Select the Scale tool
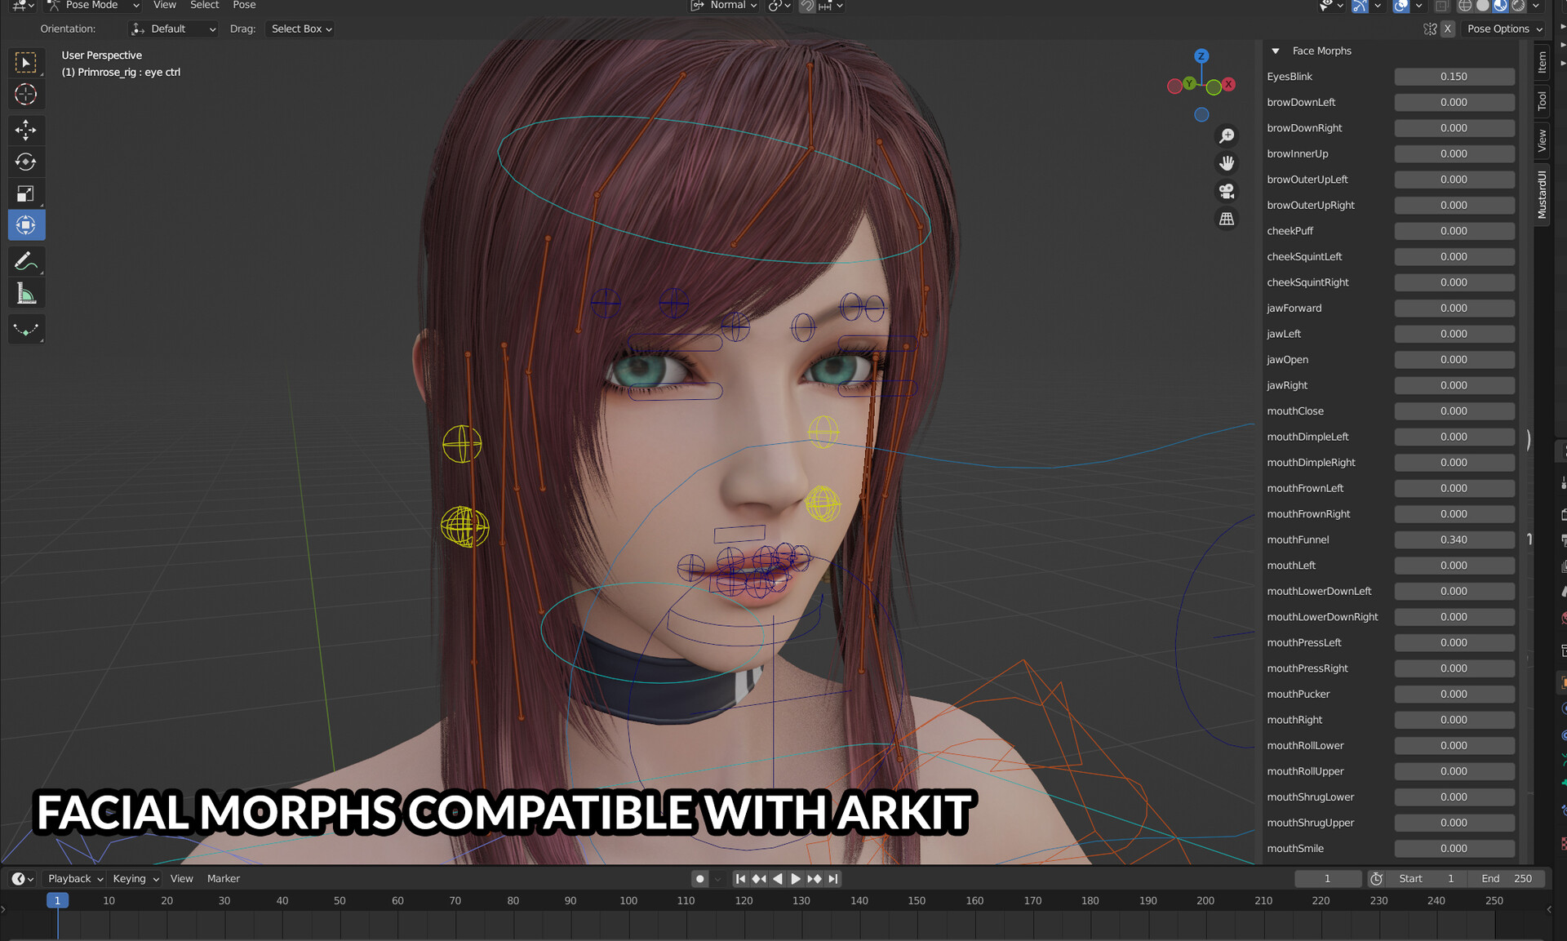 click(25, 193)
